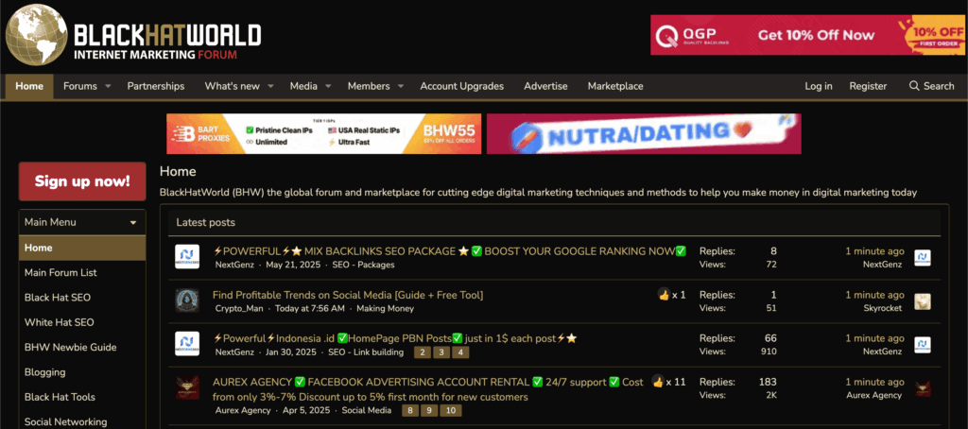This screenshot has height=429, width=968.
Task: Open Members nav item
Action: (369, 86)
